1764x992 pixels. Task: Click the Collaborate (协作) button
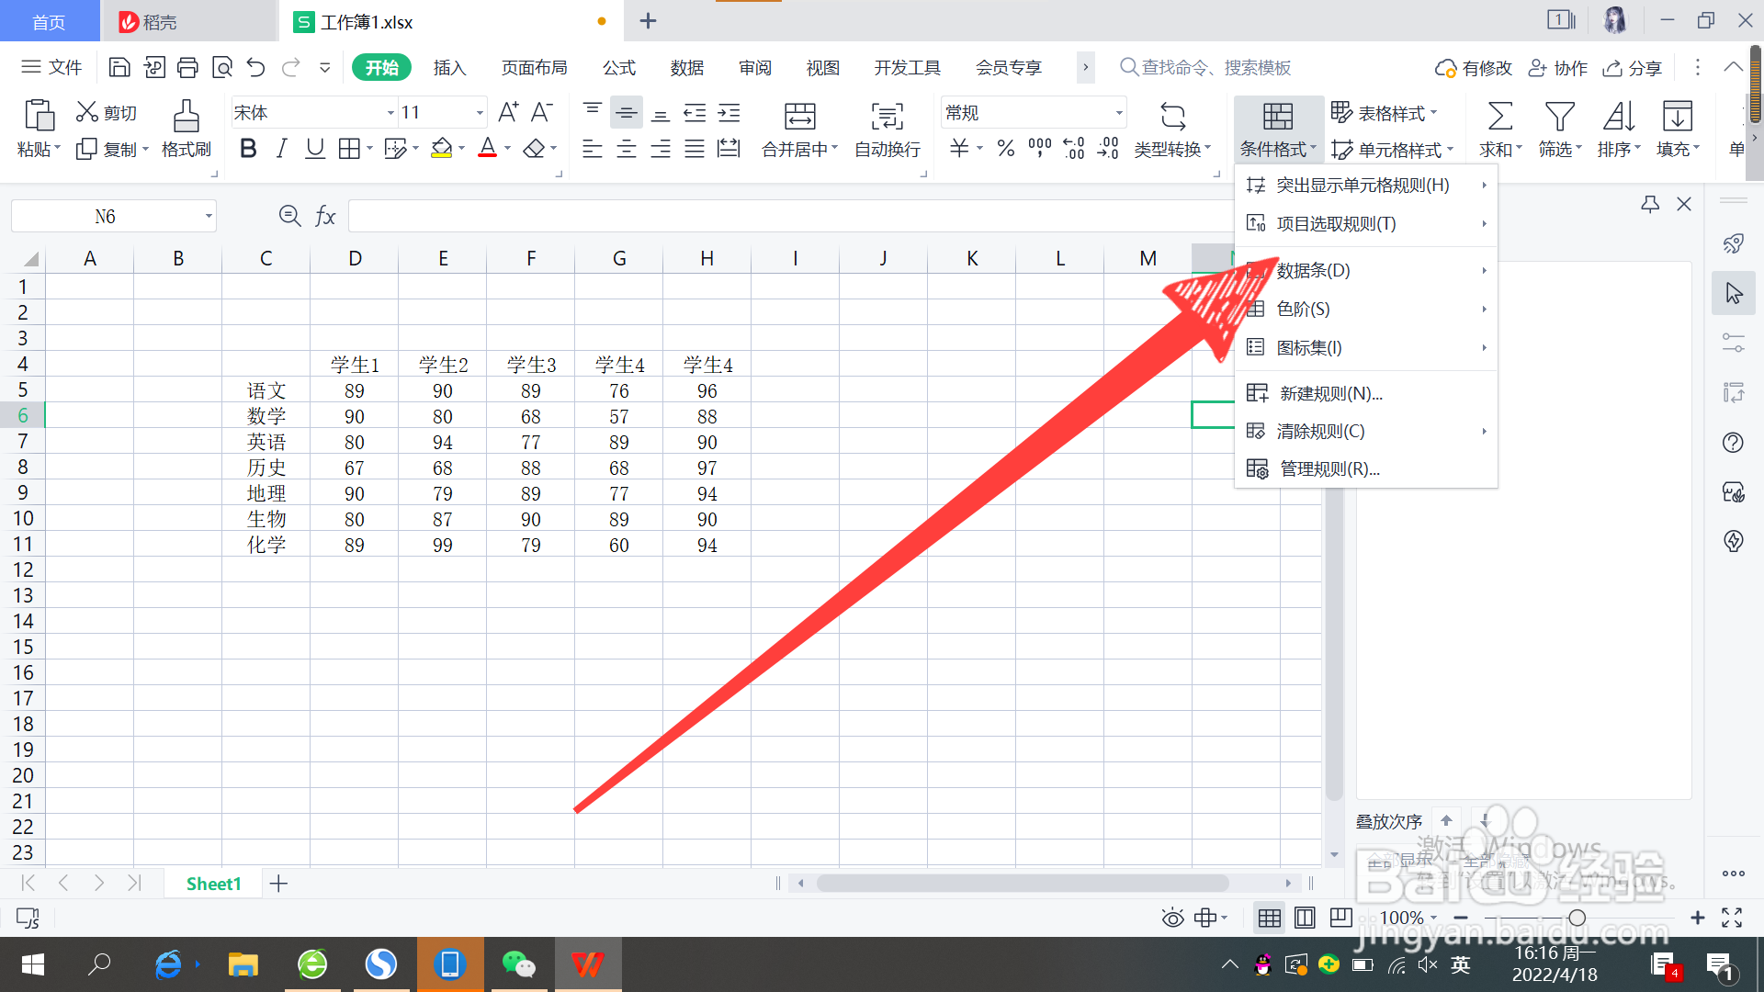click(1558, 68)
